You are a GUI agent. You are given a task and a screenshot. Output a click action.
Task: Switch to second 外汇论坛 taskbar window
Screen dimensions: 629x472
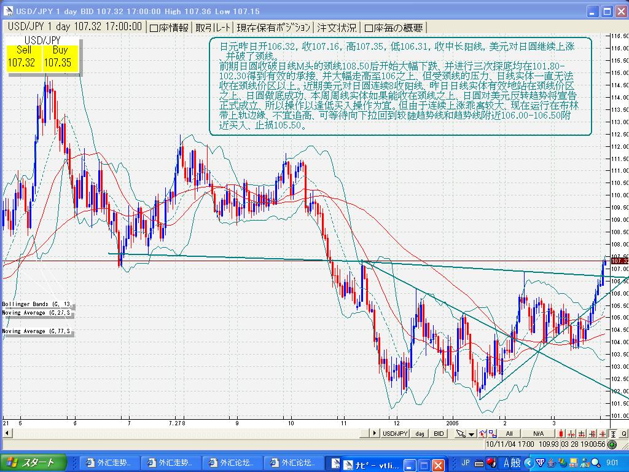(x=293, y=463)
